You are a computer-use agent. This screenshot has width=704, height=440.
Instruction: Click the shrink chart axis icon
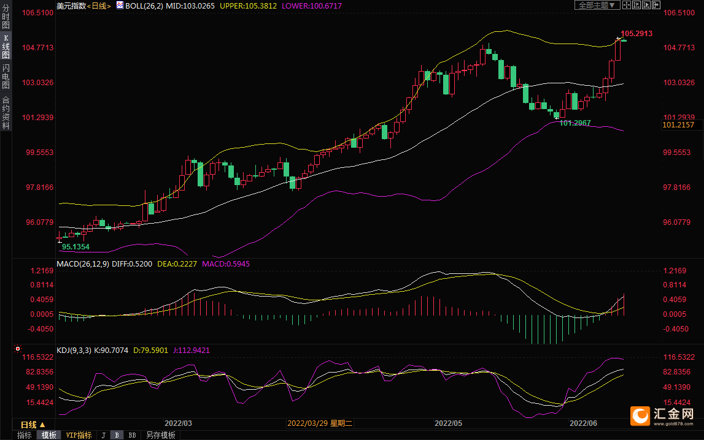click(x=636, y=5)
